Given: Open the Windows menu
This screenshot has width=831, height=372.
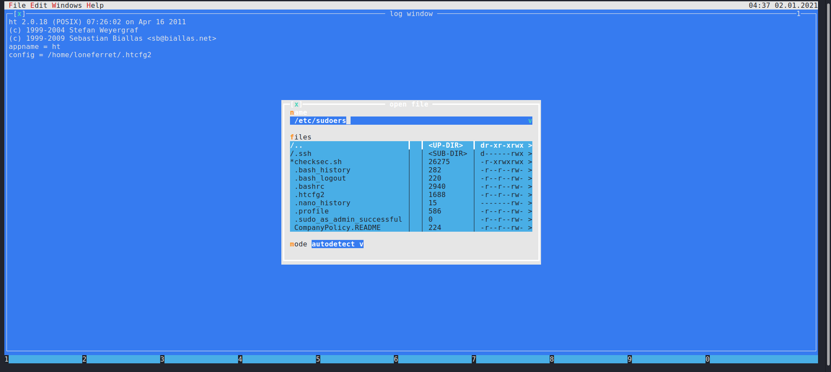Looking at the screenshot, I should point(67,5).
